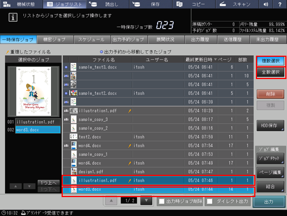This screenshot has width=287, height=216.
Task: Click the ファイル名 column header
Action: [x=104, y=60]
